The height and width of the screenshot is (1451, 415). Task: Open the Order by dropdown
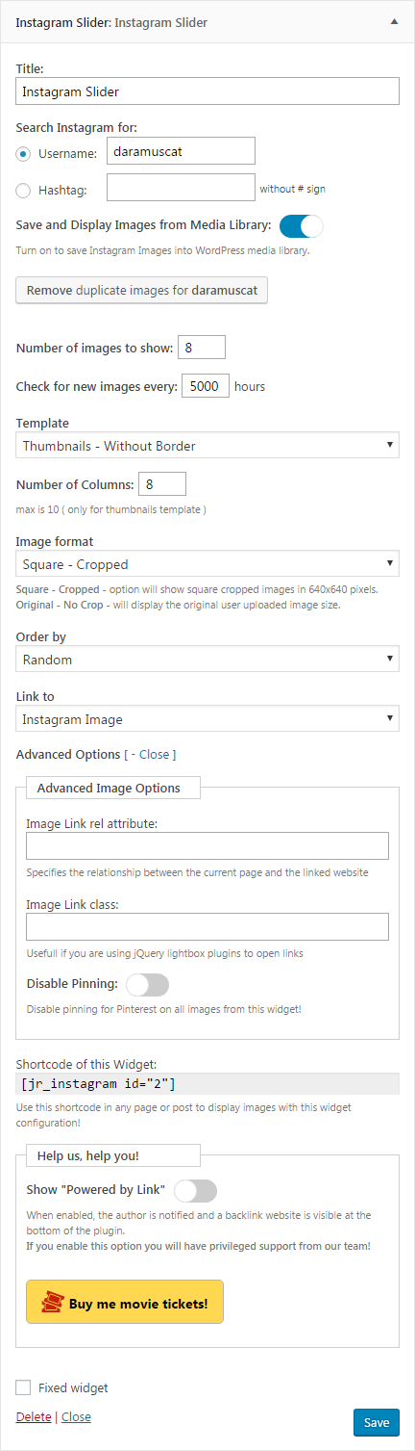pos(207,660)
